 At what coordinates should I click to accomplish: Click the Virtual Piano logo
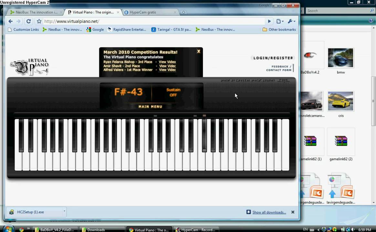point(29,67)
